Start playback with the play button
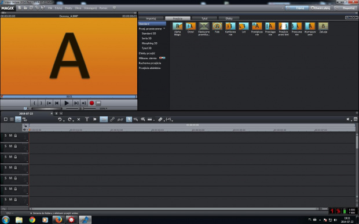The width and height of the screenshot is (359, 224). 67,103
